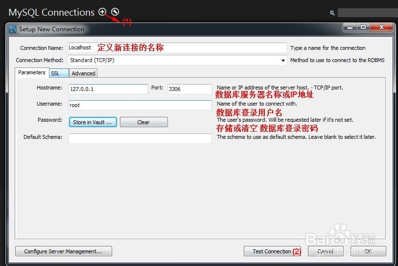Click the MySQL dolphin icon in title bar
The image size is (398, 266).
point(13,29)
